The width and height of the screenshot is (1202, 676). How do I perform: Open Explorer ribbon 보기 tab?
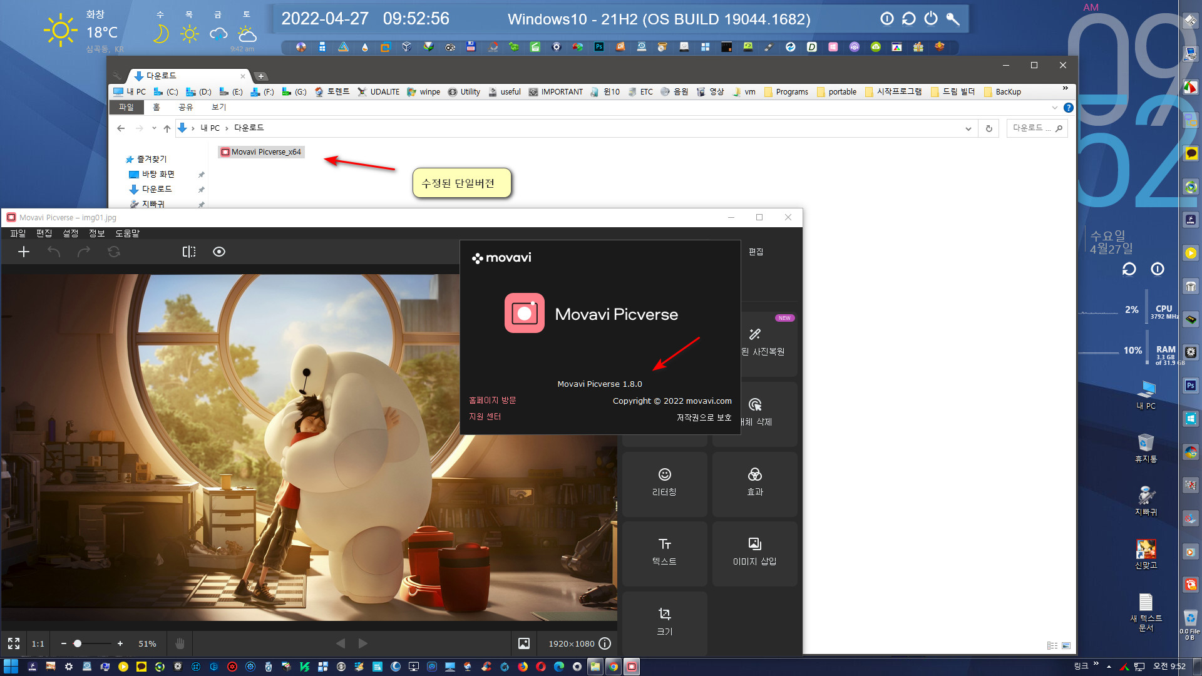tap(218, 108)
